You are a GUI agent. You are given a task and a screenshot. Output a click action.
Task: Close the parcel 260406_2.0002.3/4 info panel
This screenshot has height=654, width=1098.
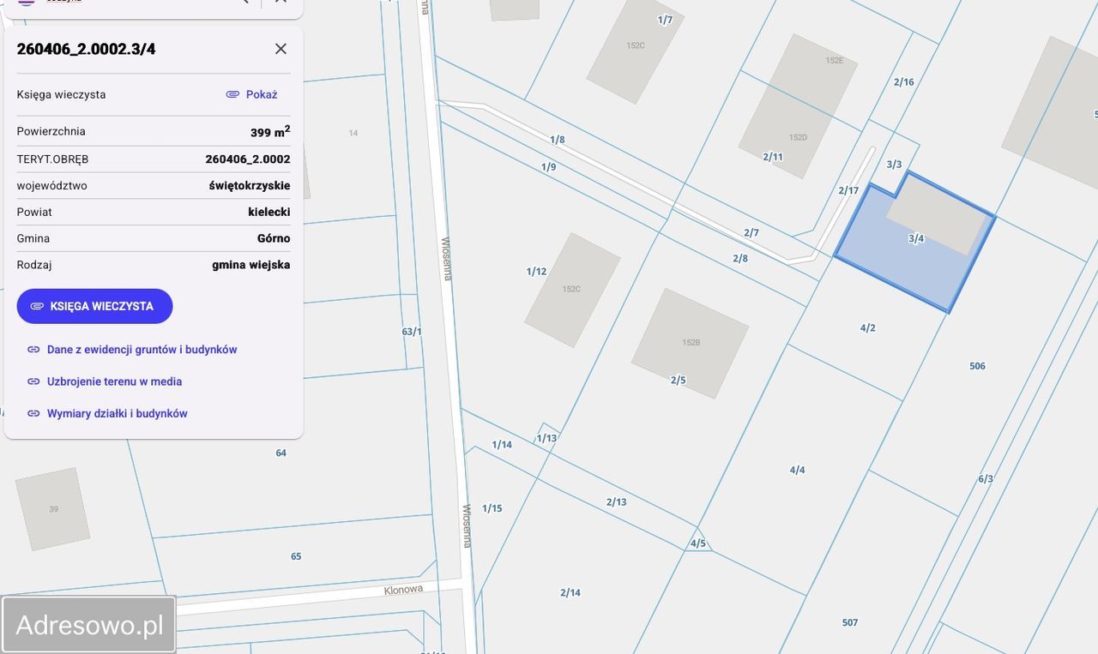[281, 49]
